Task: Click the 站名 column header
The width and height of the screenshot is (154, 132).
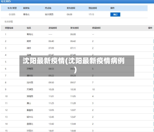Action: coord(29,28)
